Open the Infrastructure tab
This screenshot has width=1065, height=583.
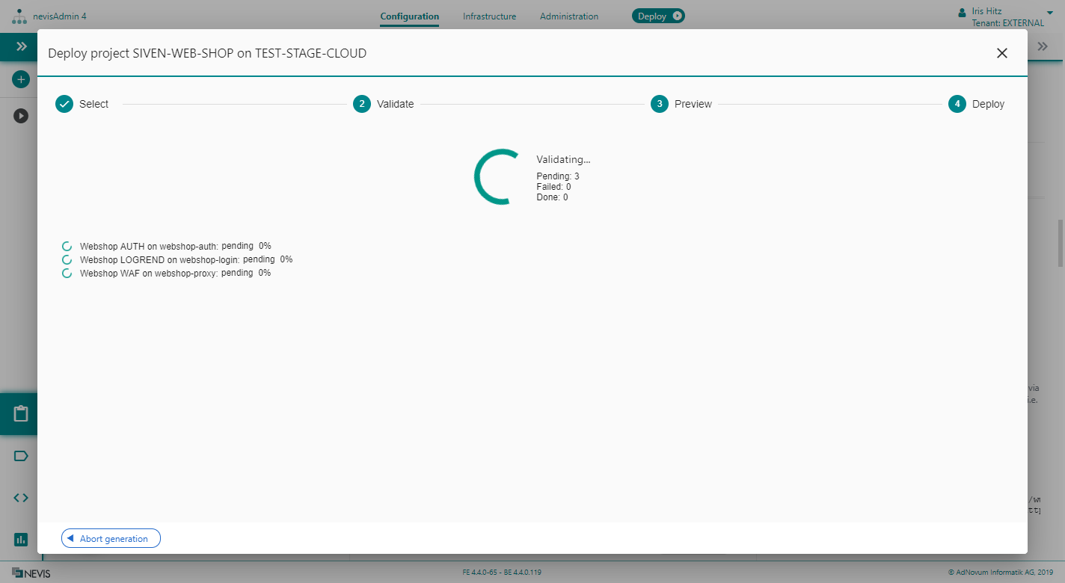[x=489, y=16]
